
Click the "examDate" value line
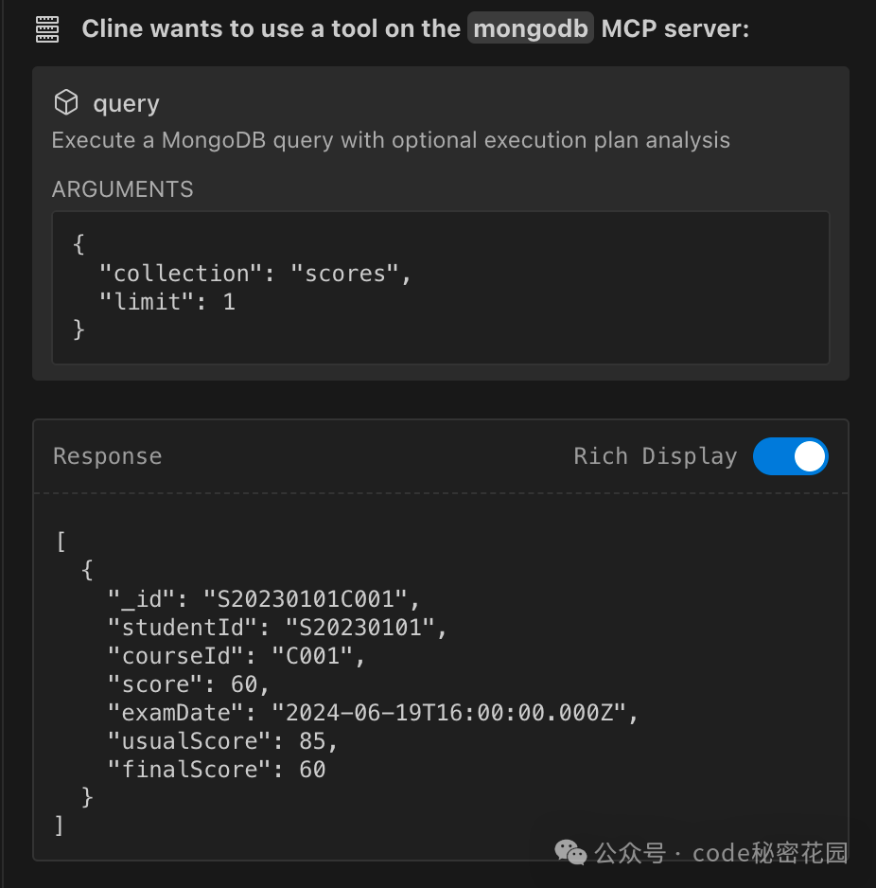(373, 713)
